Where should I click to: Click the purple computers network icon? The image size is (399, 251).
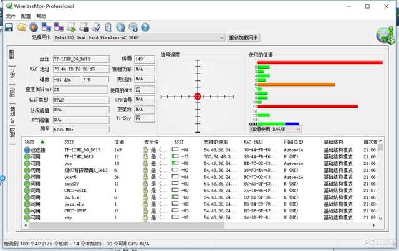[x=59, y=27]
